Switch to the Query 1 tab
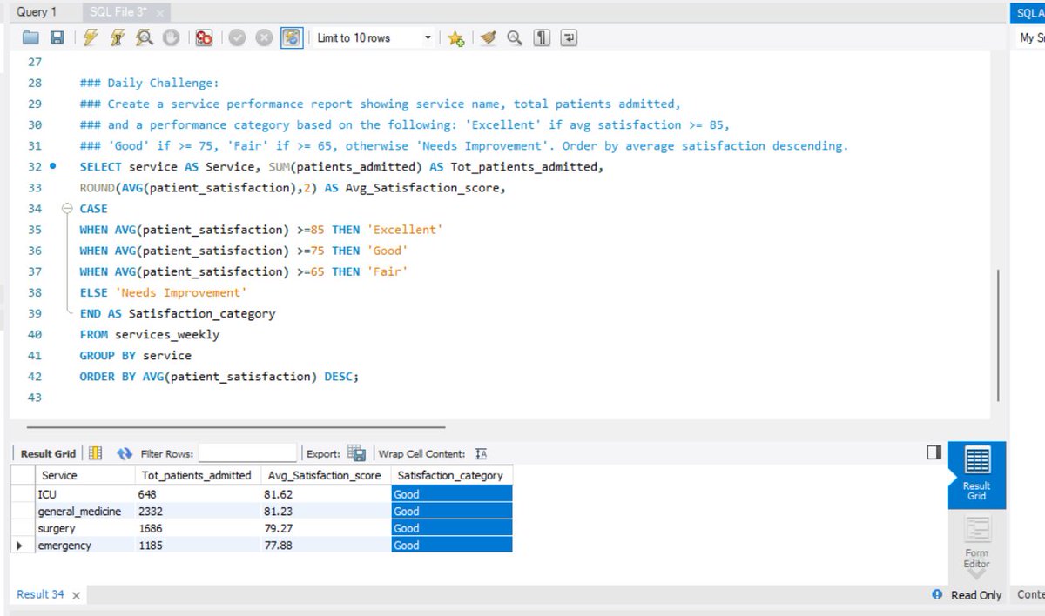The image size is (1045, 616). [37, 11]
